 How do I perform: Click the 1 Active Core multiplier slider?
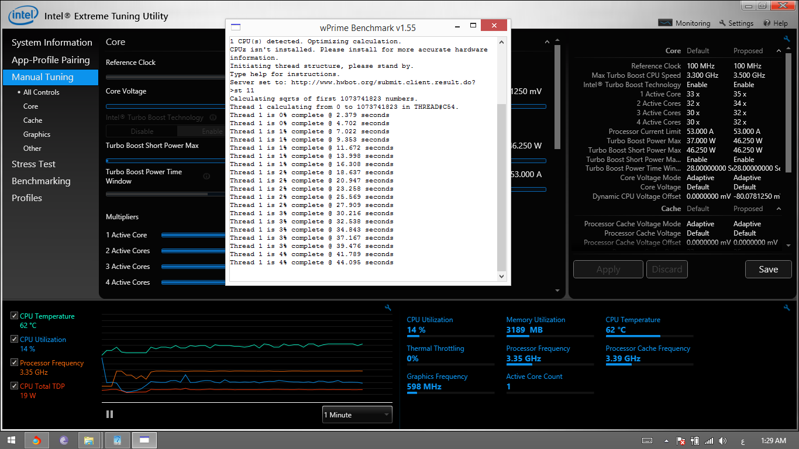pos(193,235)
